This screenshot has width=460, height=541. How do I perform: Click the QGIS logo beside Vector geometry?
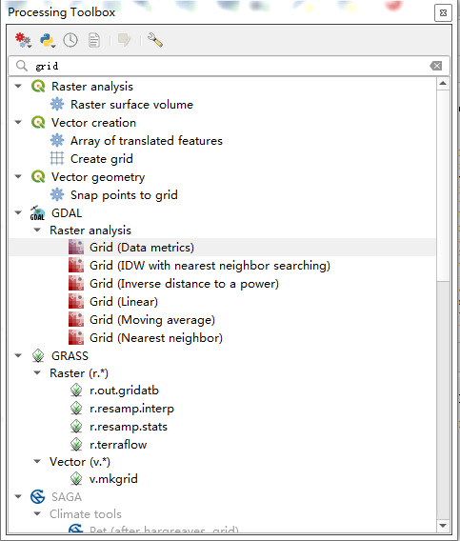point(38,176)
